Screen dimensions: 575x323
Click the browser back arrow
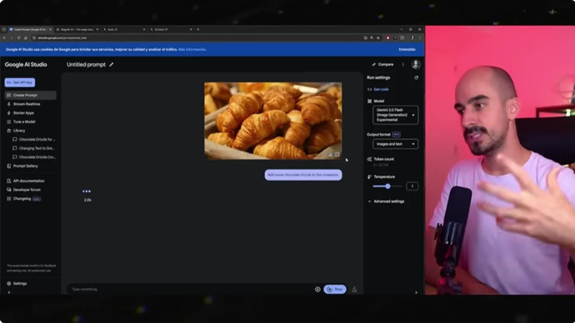[4, 38]
